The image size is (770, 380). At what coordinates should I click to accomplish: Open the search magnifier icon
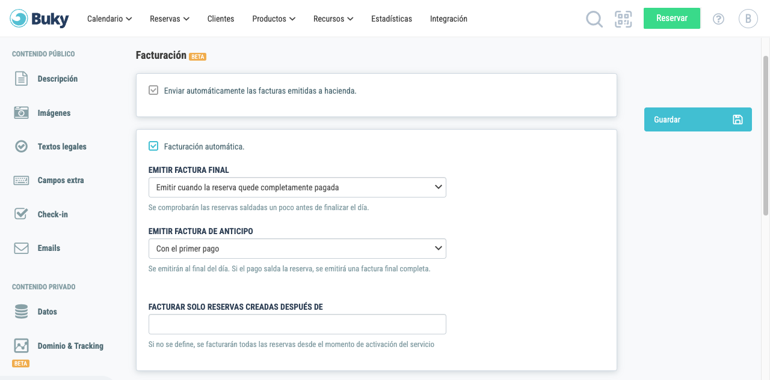pyautogui.click(x=594, y=19)
